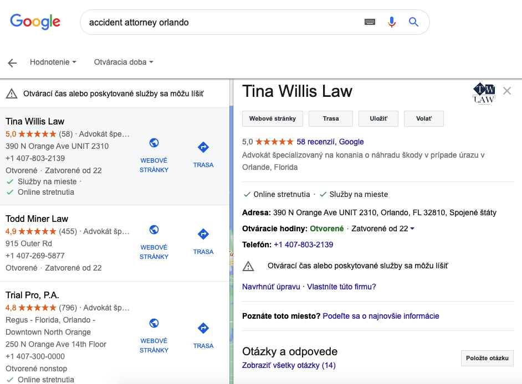Click the Tina Willis Law panel heading
Screen dimensions: 522x384
pyautogui.click(x=297, y=91)
